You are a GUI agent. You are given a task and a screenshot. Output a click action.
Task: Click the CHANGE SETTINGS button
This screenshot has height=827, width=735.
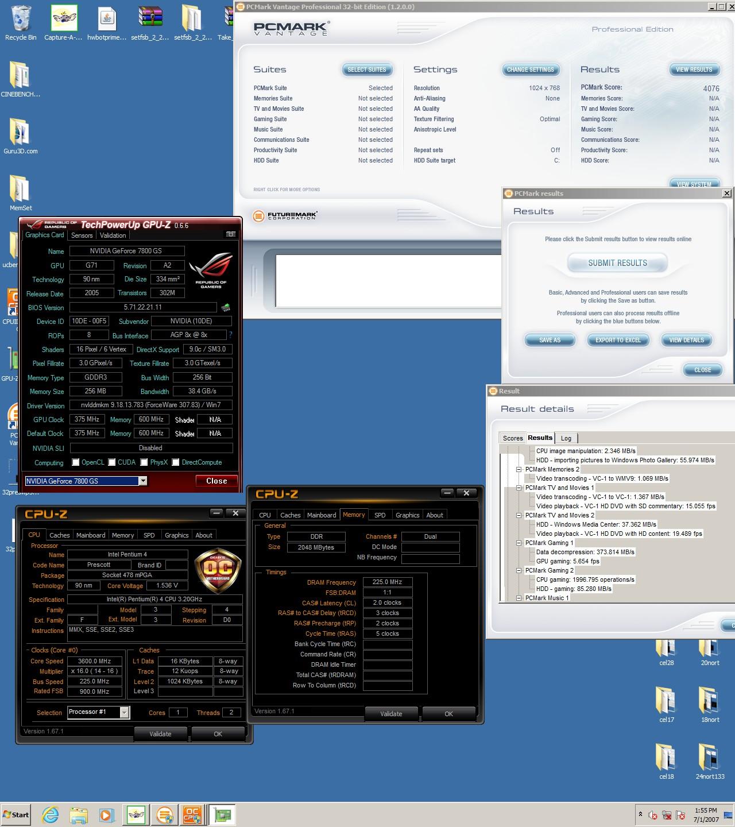(x=531, y=69)
